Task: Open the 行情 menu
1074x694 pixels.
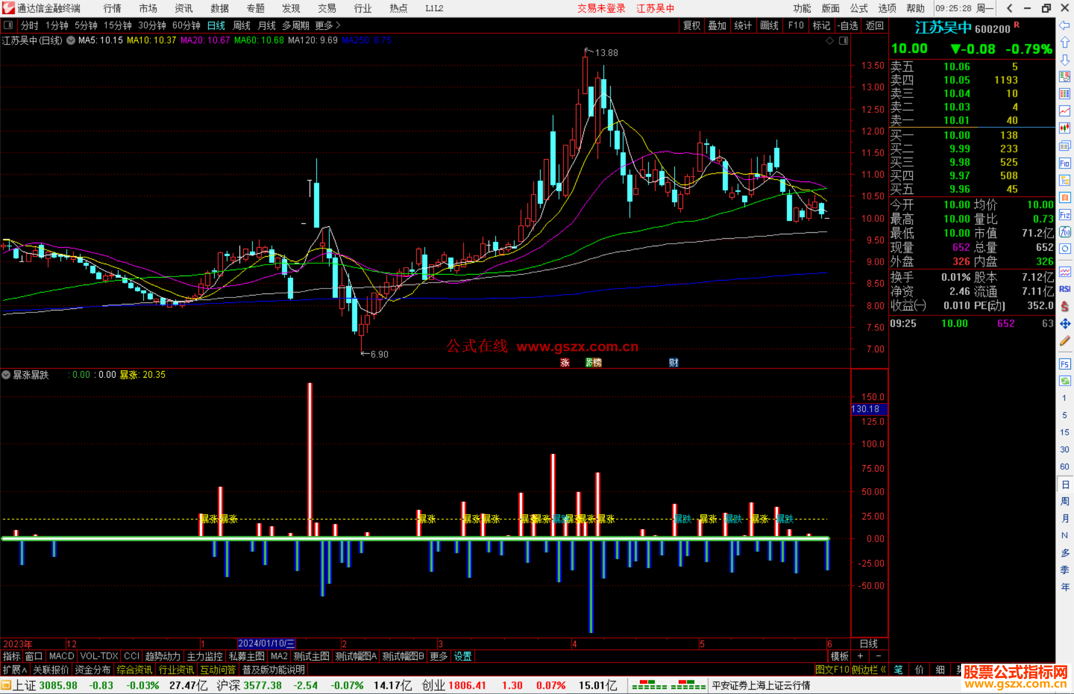Action: [x=112, y=8]
